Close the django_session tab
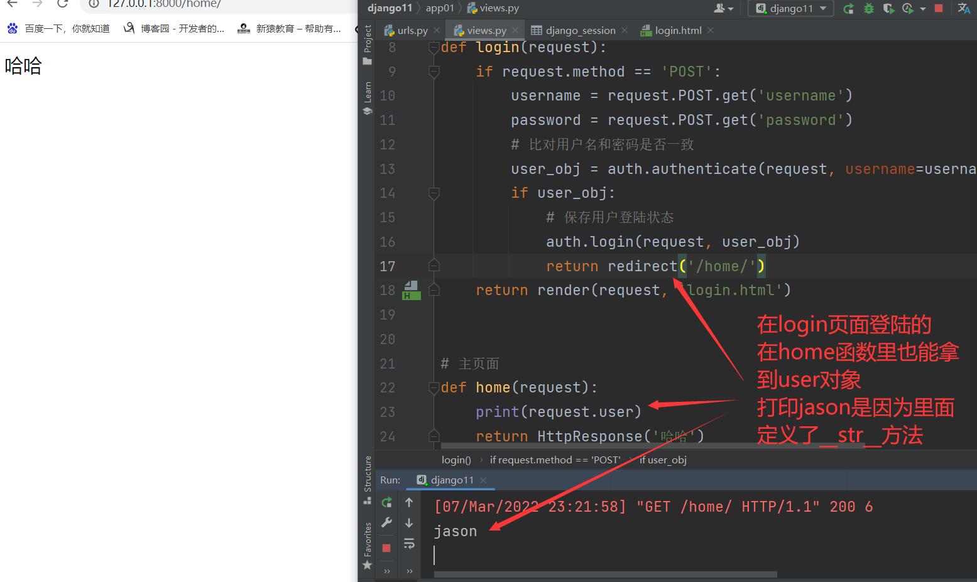Viewport: 977px width, 582px height. click(x=625, y=30)
